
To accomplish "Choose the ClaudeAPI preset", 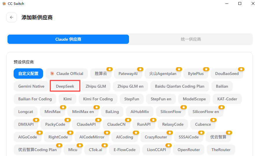I will (86, 124).
